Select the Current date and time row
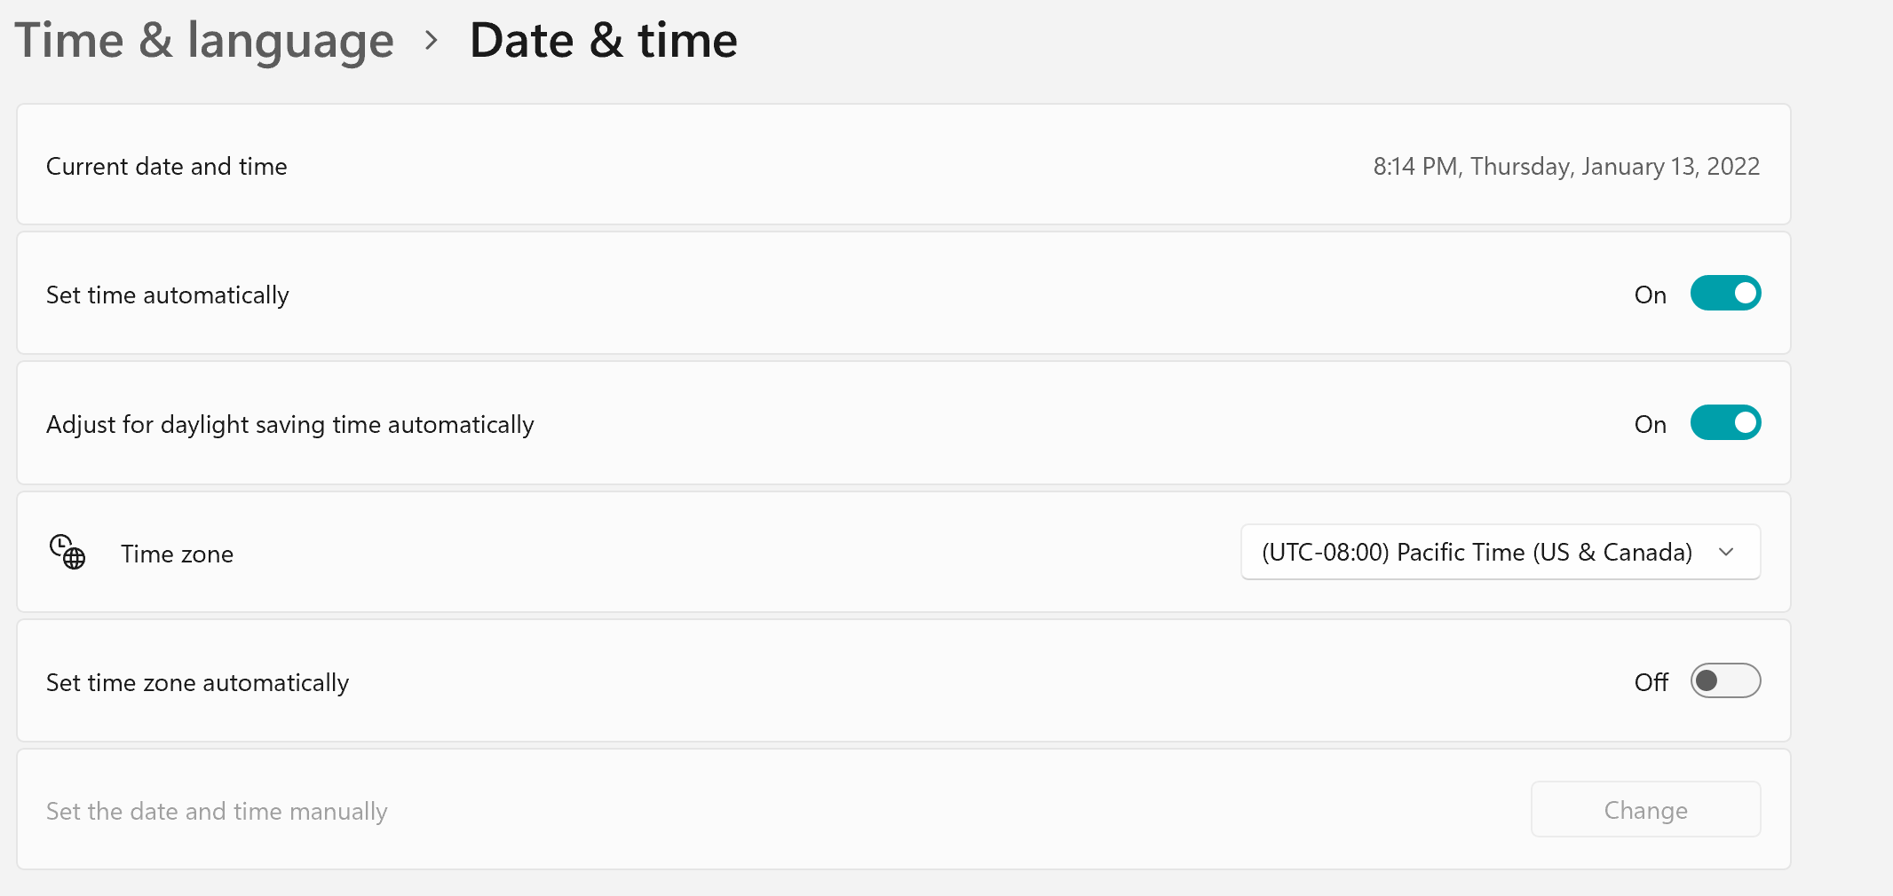 tap(904, 165)
